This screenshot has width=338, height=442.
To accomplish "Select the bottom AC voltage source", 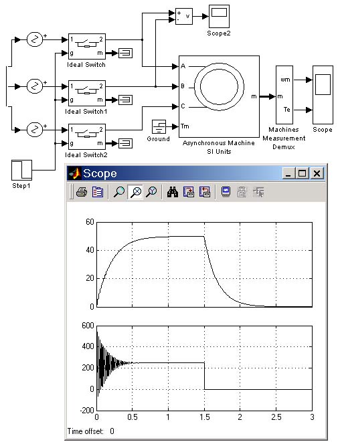I will pyautogui.click(x=35, y=130).
